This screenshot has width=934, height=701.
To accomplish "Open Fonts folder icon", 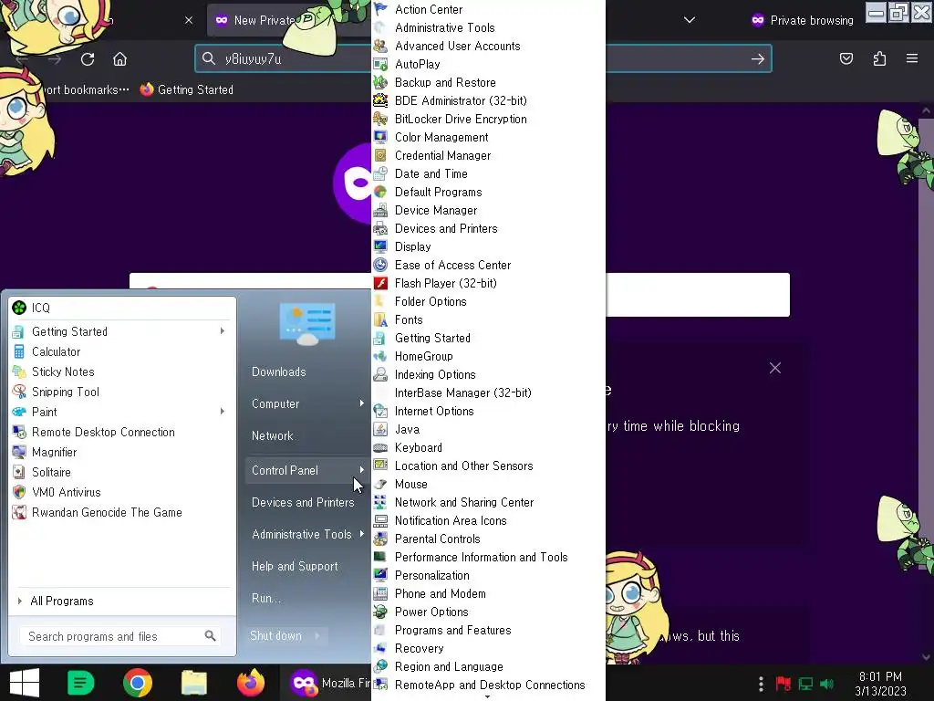I will (380, 320).
